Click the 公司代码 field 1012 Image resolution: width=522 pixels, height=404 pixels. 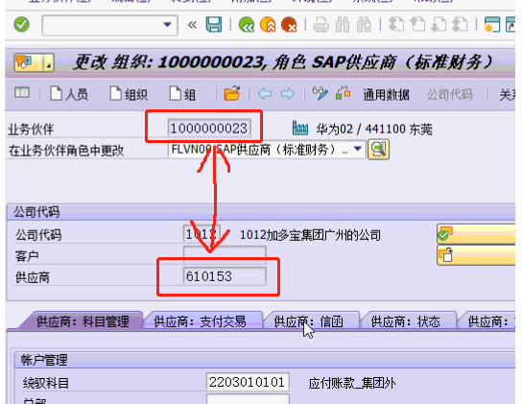point(202,234)
